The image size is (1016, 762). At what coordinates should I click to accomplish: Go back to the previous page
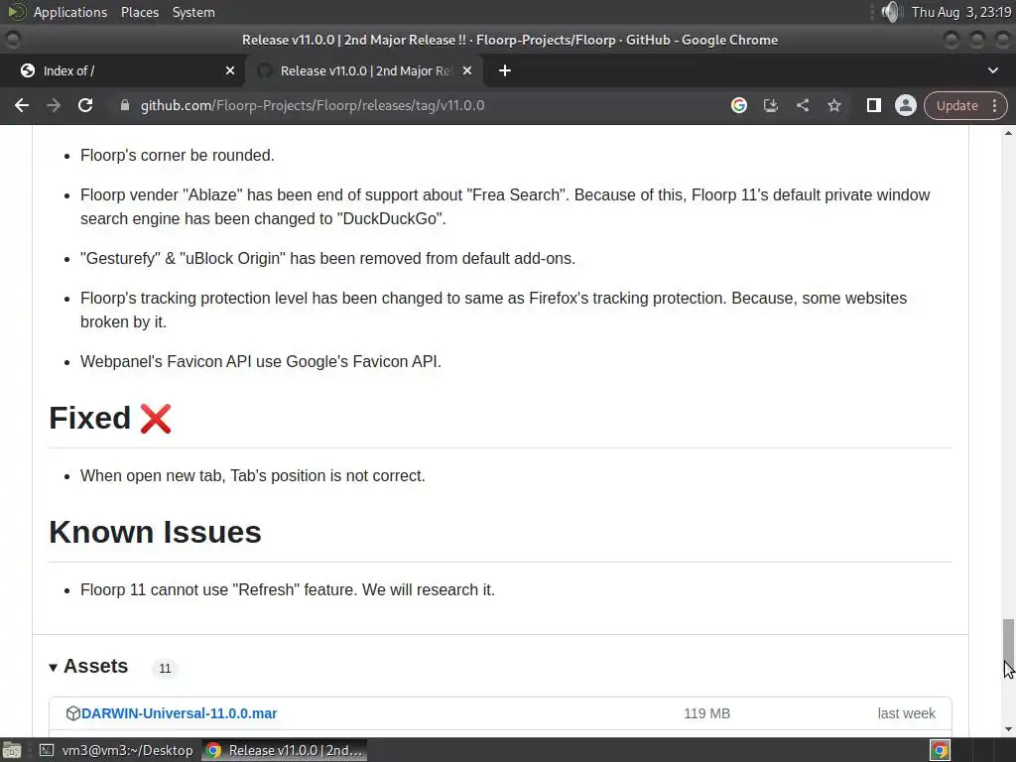(22, 105)
